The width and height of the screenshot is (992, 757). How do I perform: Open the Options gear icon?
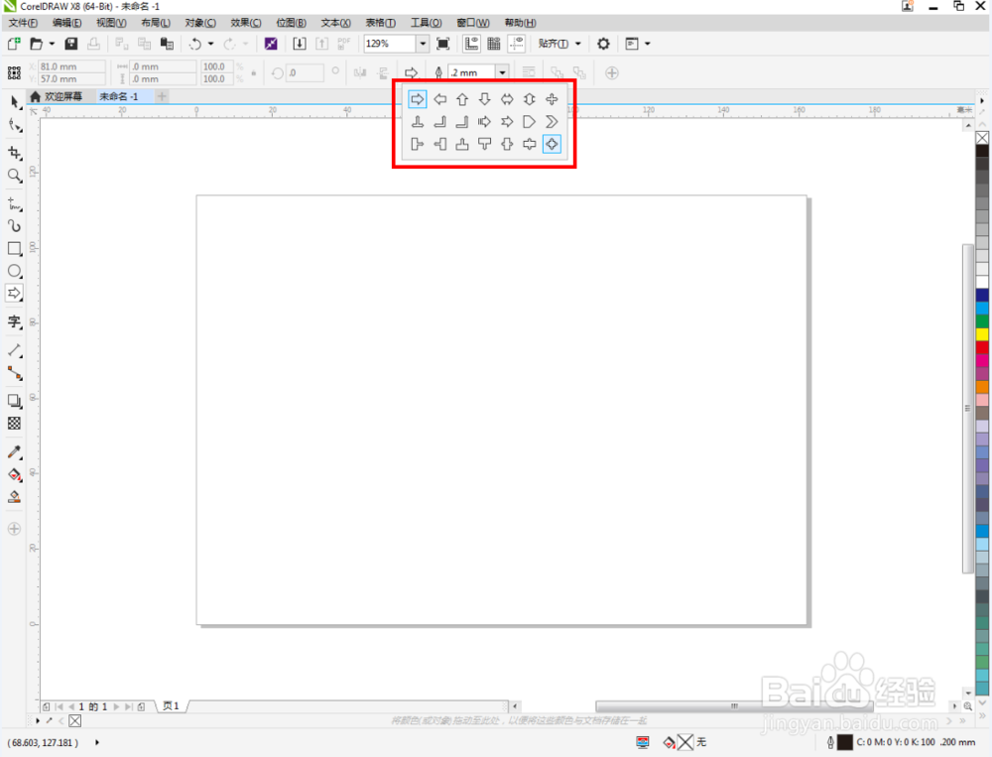tap(603, 44)
